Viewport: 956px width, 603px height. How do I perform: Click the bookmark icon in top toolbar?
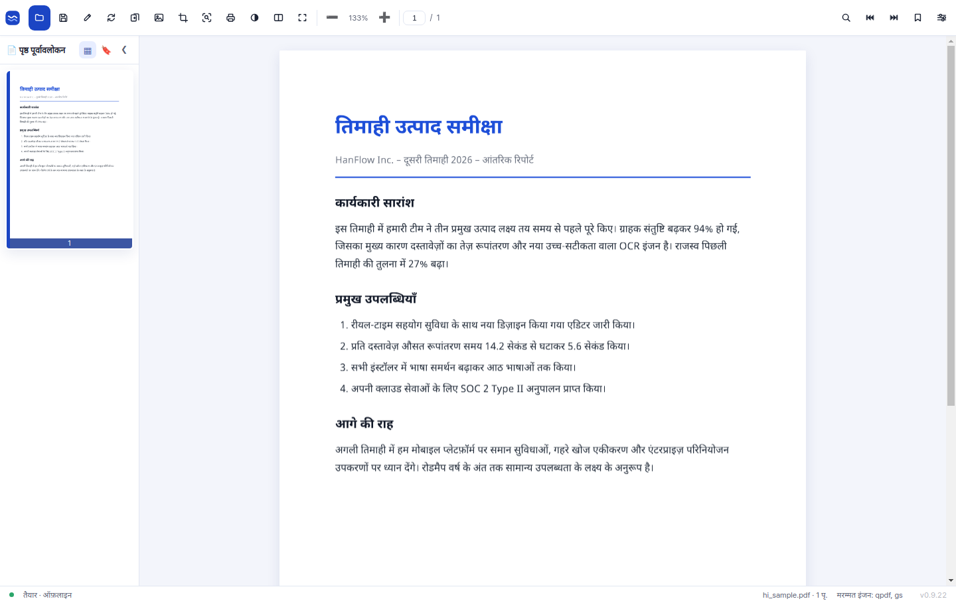tap(917, 18)
